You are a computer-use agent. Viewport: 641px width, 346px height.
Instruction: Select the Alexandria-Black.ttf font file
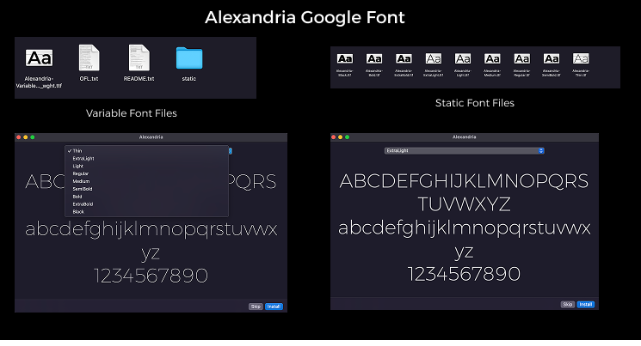(x=345, y=58)
